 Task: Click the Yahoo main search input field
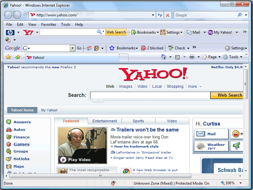(x=150, y=95)
